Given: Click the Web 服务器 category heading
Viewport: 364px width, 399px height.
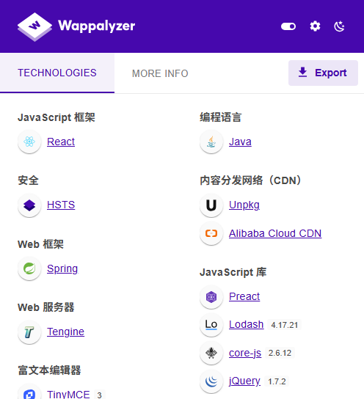Looking at the screenshot, I should pos(45,307).
